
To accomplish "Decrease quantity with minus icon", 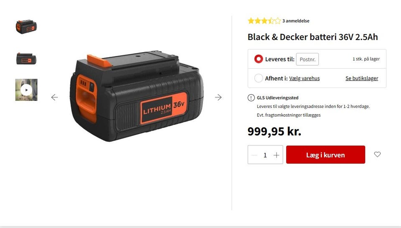I will (254, 155).
